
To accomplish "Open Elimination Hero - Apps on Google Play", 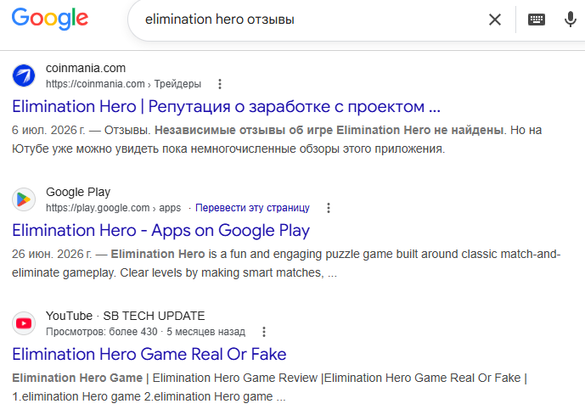I will (160, 231).
